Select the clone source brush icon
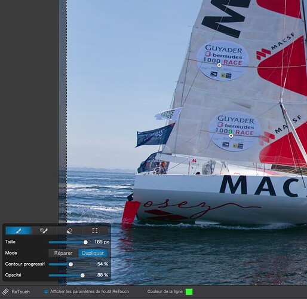The image size is (307, 299). pyautogui.click(x=44, y=231)
